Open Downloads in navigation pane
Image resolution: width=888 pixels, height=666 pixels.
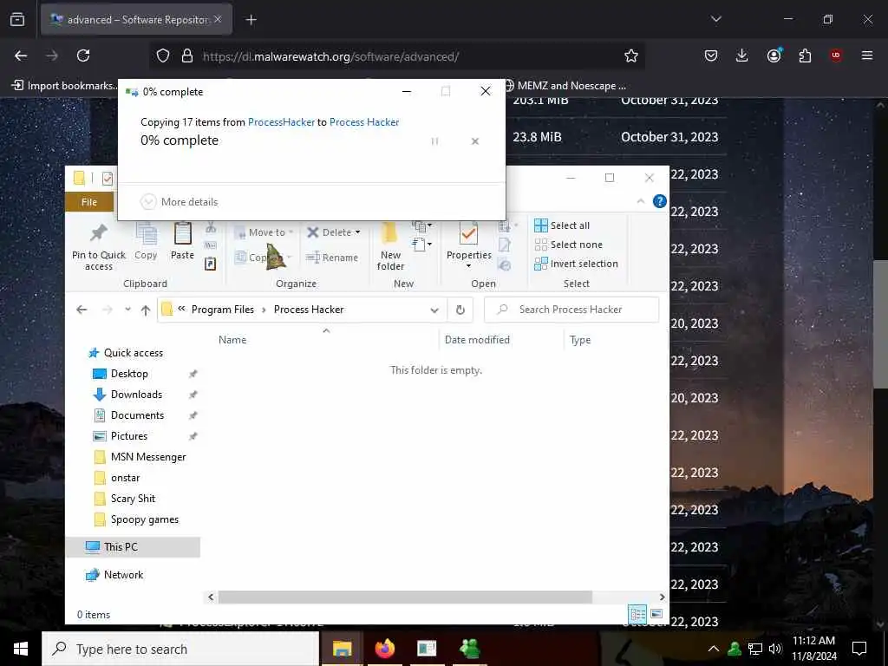click(x=136, y=395)
